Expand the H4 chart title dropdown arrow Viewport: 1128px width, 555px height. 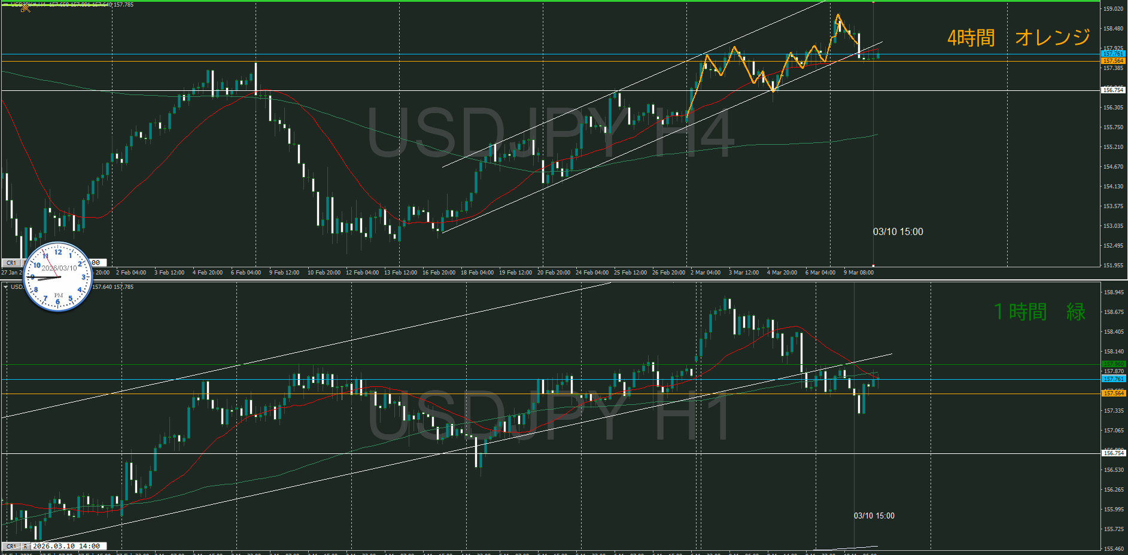tap(5, 5)
